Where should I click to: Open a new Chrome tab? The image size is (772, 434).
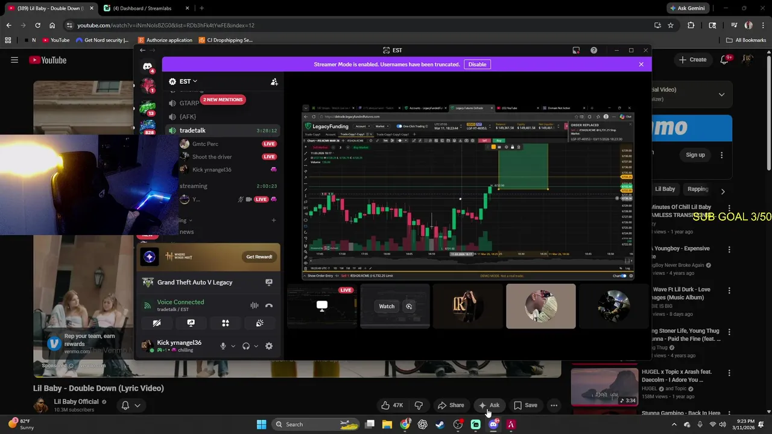(x=201, y=8)
